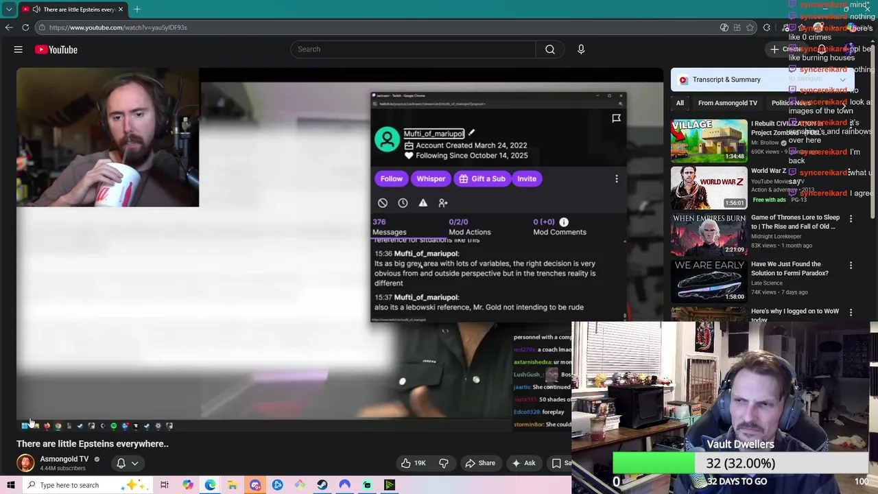878x494 pixels.
Task: Go back with the browser back arrow
Action: pyautogui.click(x=9, y=27)
